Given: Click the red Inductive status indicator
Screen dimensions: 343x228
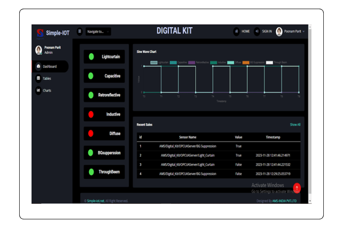Looking at the screenshot, I should pos(91,114).
